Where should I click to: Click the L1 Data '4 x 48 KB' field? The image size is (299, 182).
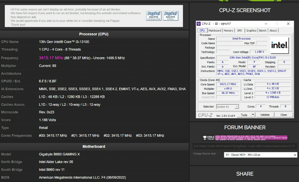[273, 84]
